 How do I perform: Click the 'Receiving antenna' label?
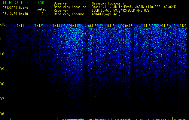(x=69, y=14)
